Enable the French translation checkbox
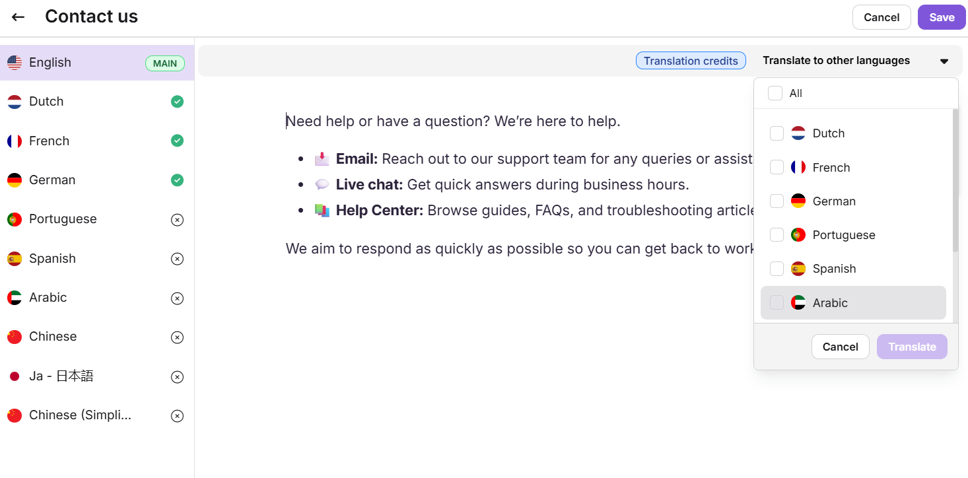Image resolution: width=968 pixels, height=478 pixels. click(777, 167)
